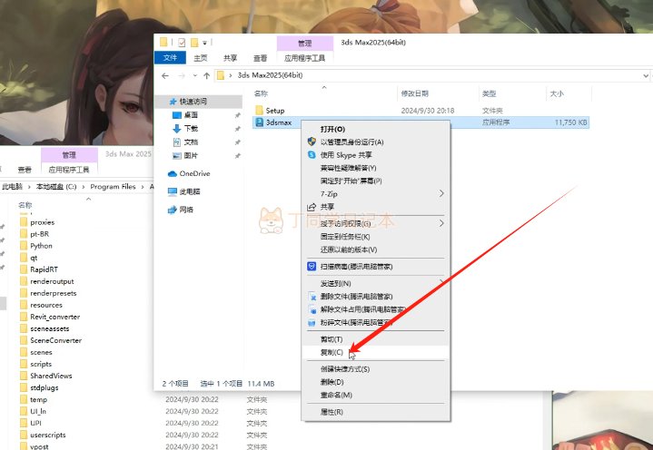Sort by Name (名称) column header
This screenshot has height=450, width=653.
pos(262,93)
